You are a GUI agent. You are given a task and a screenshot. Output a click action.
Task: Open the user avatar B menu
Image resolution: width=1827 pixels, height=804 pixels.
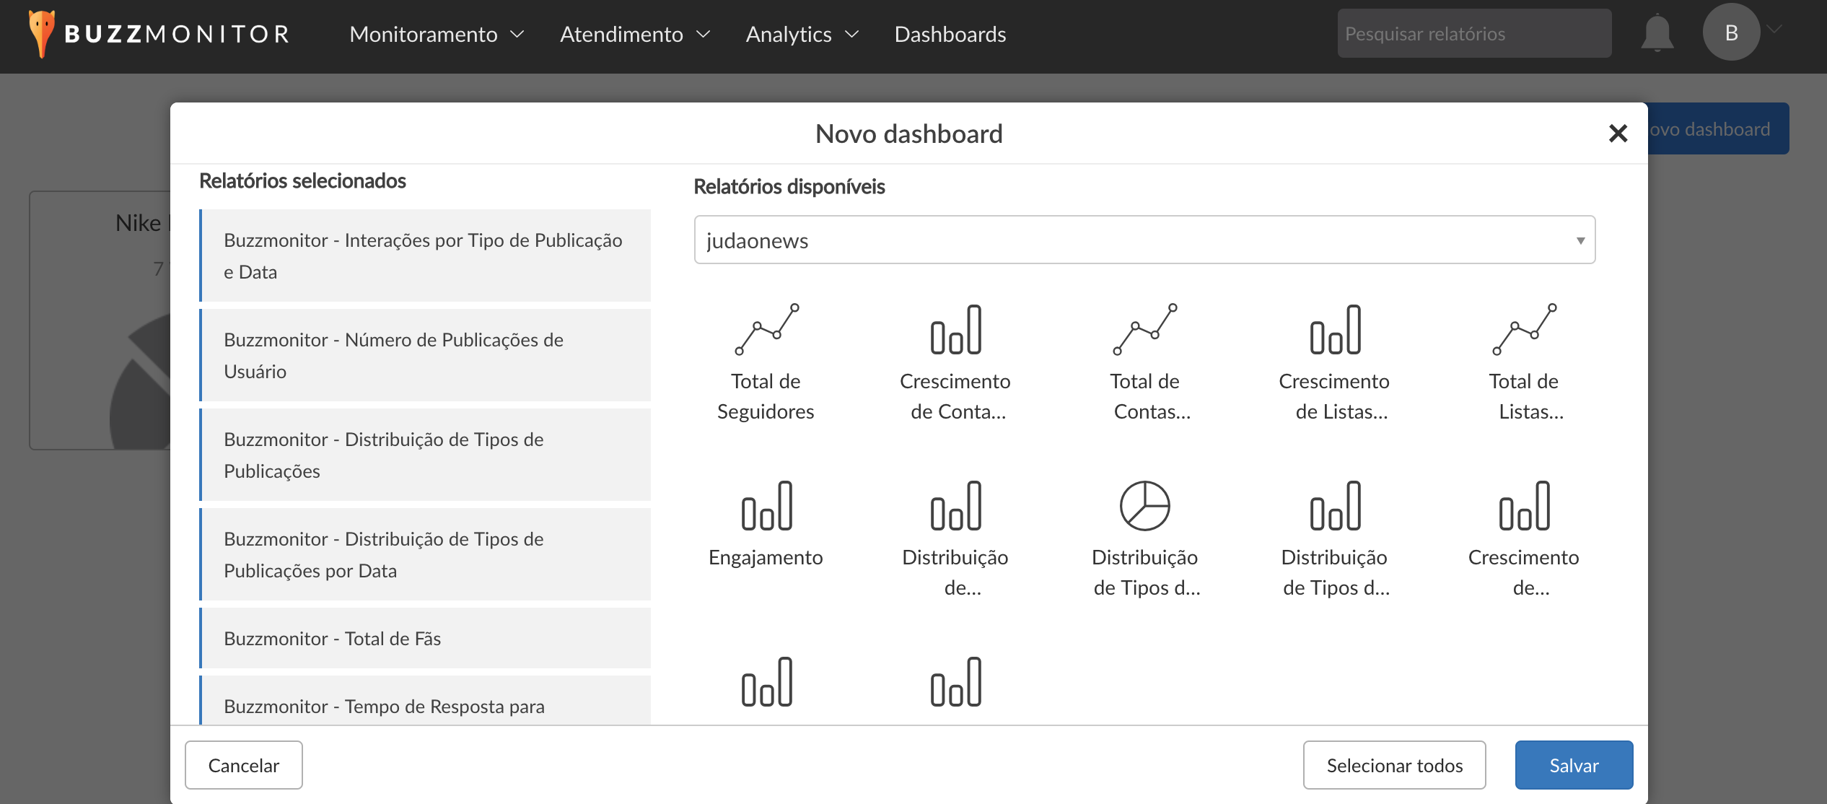tap(1732, 32)
